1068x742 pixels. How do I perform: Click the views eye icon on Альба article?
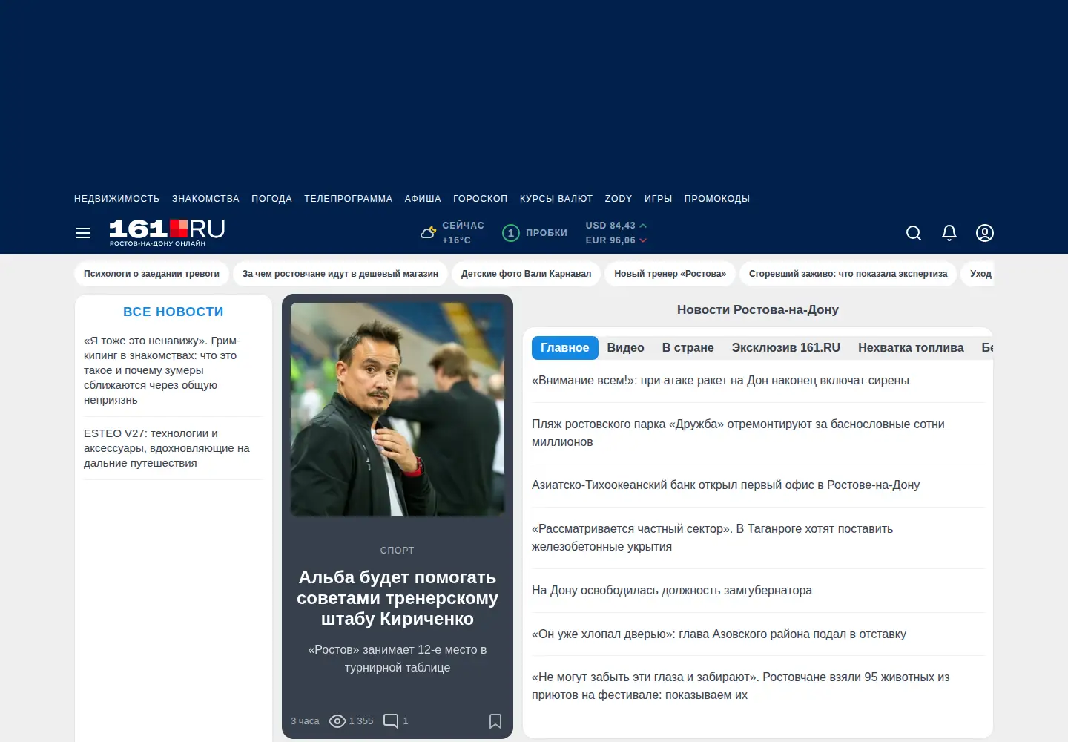(x=337, y=721)
